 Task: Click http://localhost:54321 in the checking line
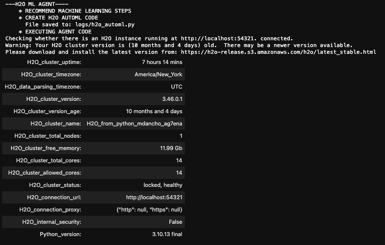click(218, 39)
